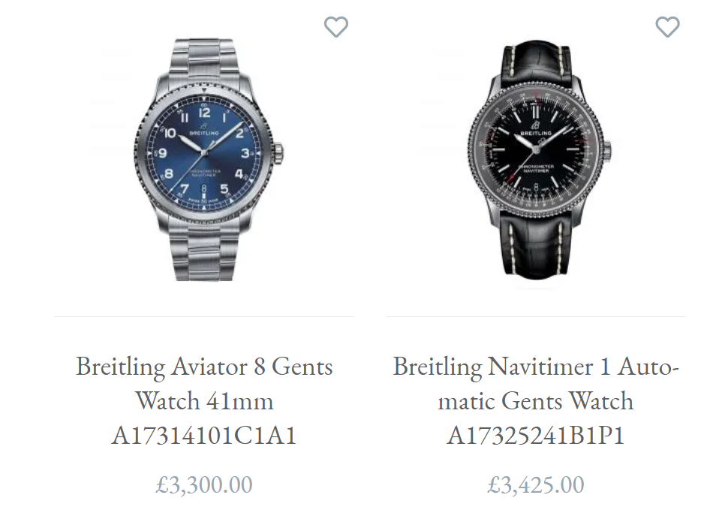Open the black Navitimer 1 watch image
The width and height of the screenshot is (704, 507).
point(539,159)
